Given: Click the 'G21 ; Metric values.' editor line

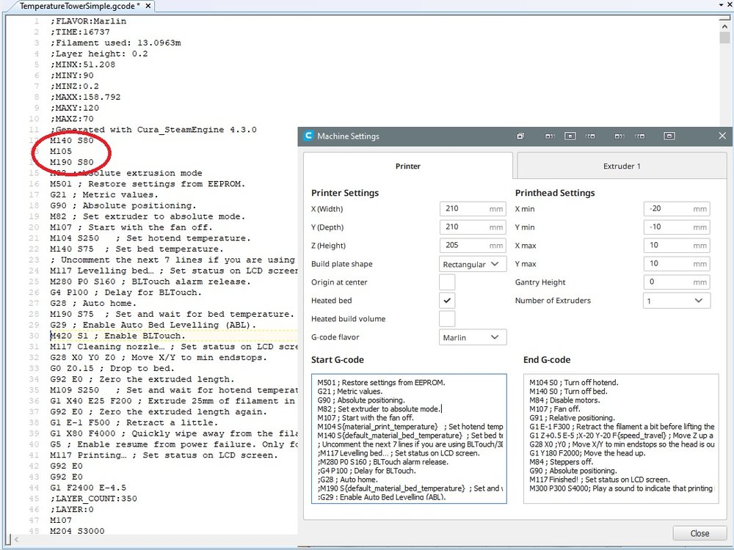Looking at the screenshot, I should click(104, 194).
